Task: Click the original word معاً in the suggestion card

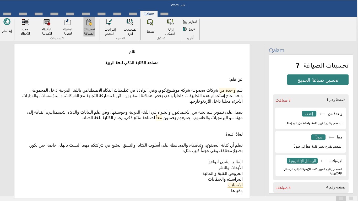Action: coord(339,137)
